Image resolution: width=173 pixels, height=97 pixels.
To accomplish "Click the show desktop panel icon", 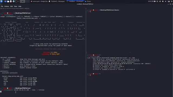I will 5,1.
